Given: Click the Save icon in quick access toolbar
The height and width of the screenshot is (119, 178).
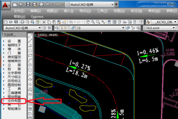Looking at the screenshot, I should click(x=28, y=4).
